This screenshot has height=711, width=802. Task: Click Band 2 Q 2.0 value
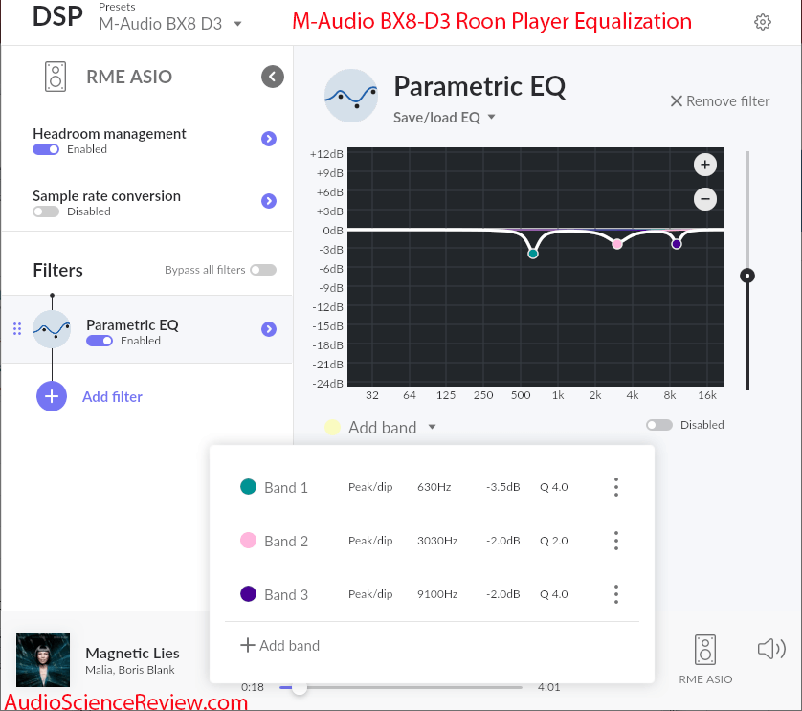pyautogui.click(x=554, y=541)
